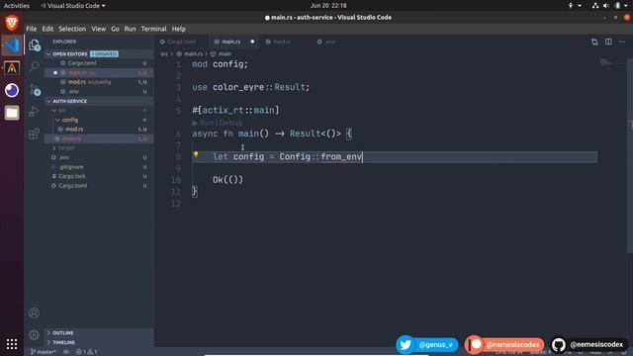Open the Show Applications grid
Screen dimensions: 633x356
point(12,344)
